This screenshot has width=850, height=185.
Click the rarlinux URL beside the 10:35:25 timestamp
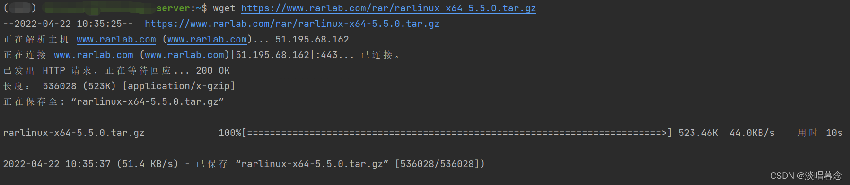[292, 24]
